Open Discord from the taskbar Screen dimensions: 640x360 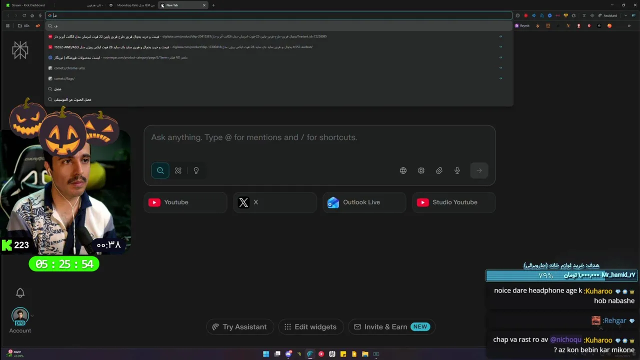click(x=288, y=354)
